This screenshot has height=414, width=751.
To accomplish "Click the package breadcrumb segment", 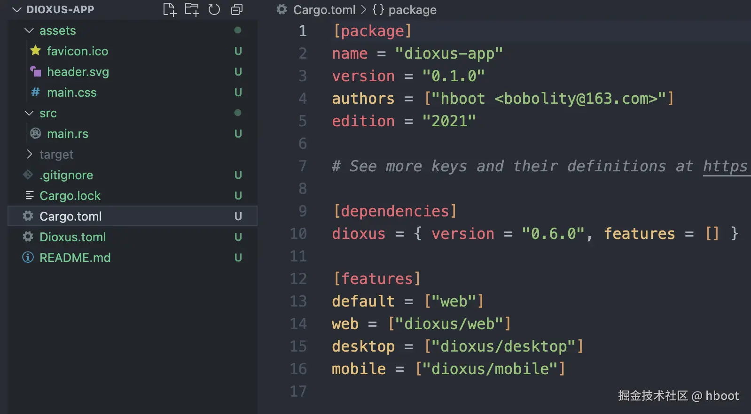I will tap(412, 10).
